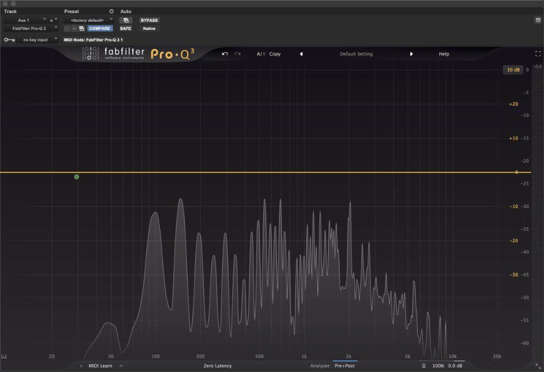Toggle the output options icon beside 100%

tap(424, 366)
